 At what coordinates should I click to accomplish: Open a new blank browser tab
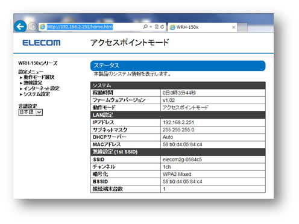[242, 27]
